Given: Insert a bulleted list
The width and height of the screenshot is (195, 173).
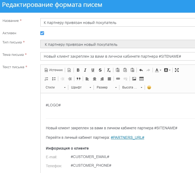Looking at the screenshot, I should [54, 79].
